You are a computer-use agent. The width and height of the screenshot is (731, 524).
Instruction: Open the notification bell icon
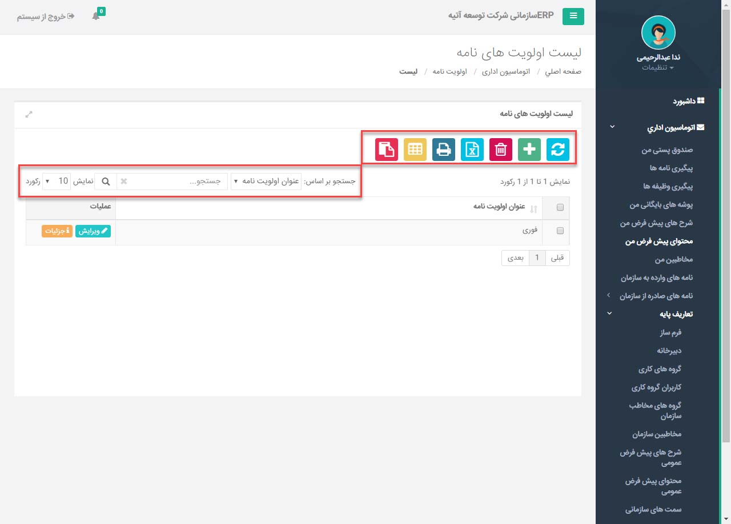[x=96, y=16]
